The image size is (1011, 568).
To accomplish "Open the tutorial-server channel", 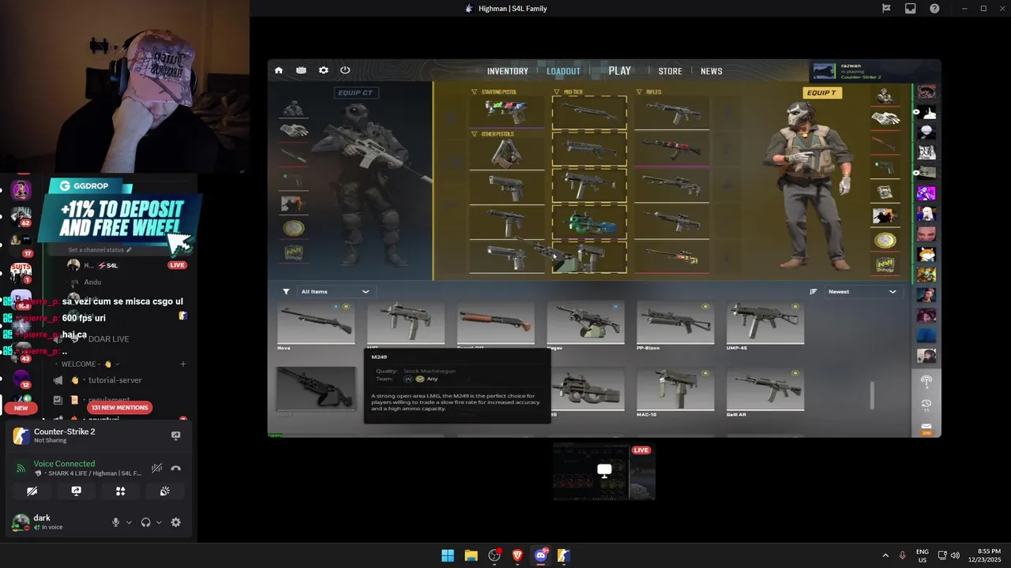I will 115,380.
